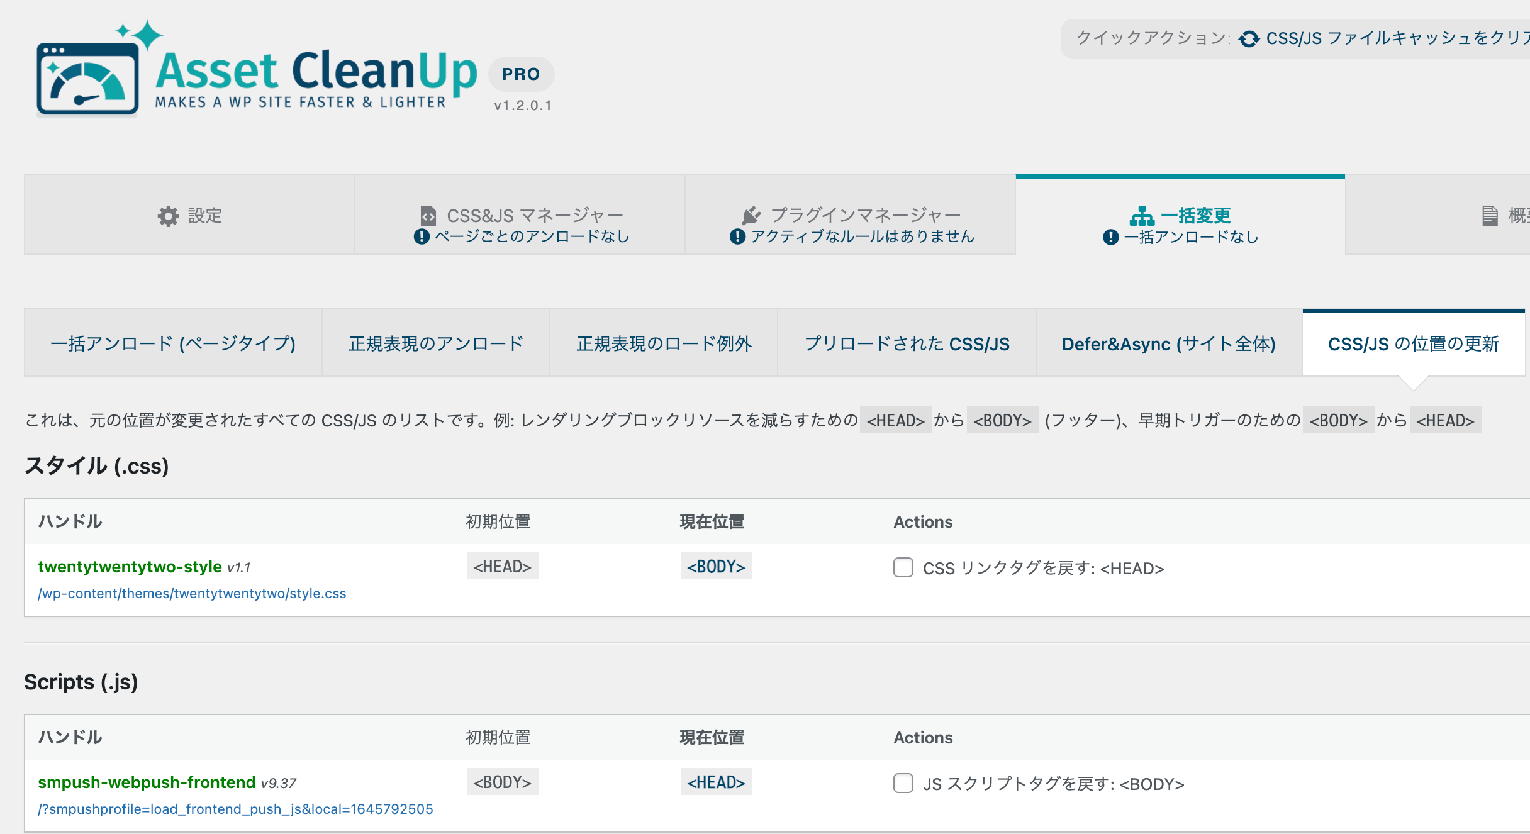
Task: Click the refresh icon in the quick actions bar
Action: coord(1249,39)
